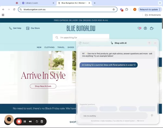Send message with the up arrow
163x128 pixels.
pyautogui.click(x=152, y=116)
